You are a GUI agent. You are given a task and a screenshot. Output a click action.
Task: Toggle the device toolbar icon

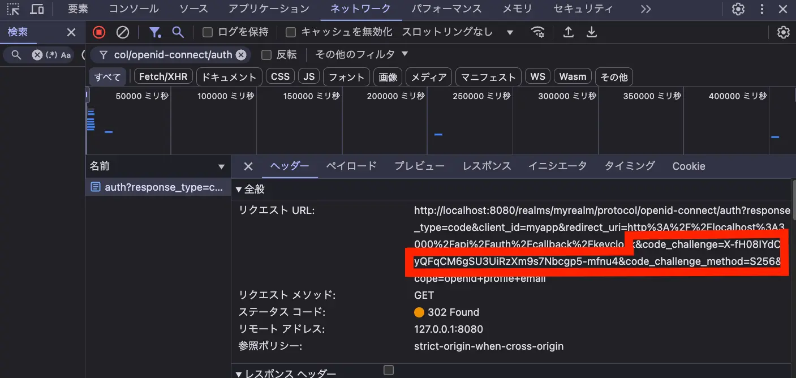coord(37,9)
